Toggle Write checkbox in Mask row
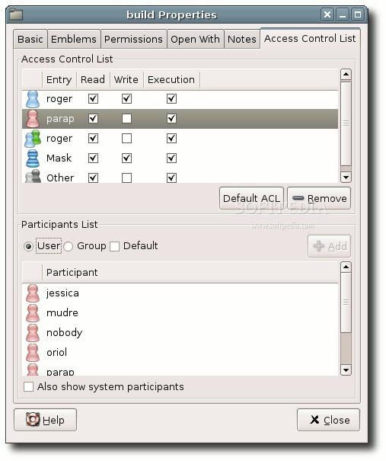 point(126,158)
